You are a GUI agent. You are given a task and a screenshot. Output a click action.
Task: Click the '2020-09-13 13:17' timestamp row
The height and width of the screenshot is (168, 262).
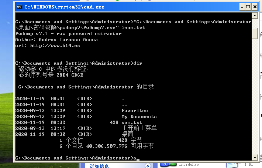coord(40,128)
